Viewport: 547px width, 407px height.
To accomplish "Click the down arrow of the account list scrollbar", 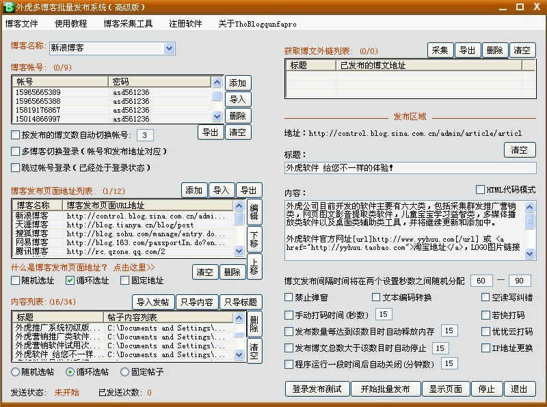I will [x=217, y=116].
